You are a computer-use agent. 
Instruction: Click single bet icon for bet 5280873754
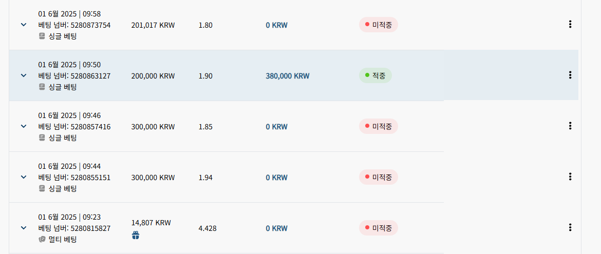coord(42,36)
